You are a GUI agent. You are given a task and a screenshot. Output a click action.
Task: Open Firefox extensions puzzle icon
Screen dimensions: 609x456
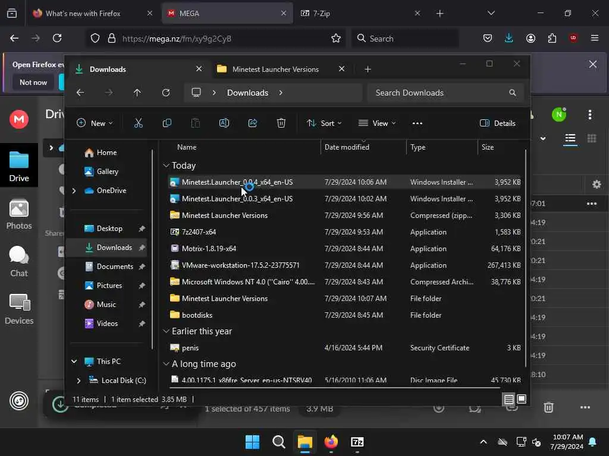(552, 38)
